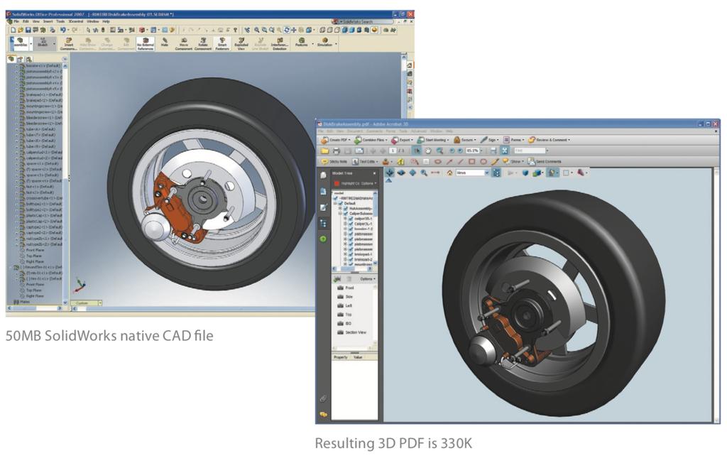The height and width of the screenshot is (463, 727).
Task: Select the 3D Rotate tool
Action: (x=390, y=173)
